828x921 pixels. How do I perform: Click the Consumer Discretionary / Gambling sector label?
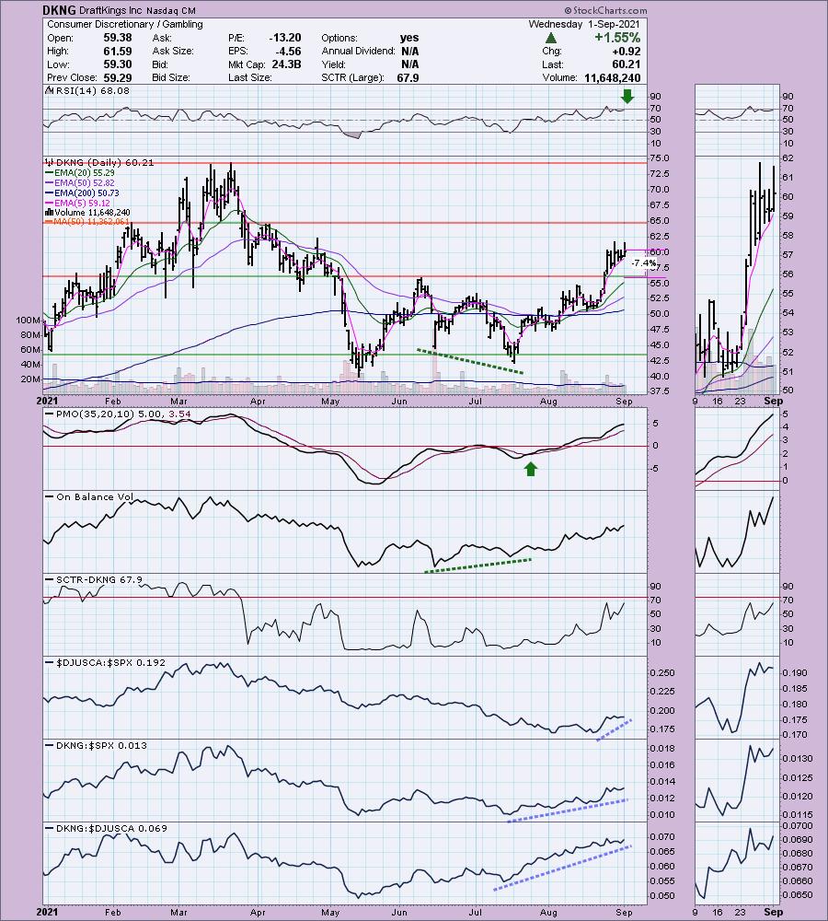coord(125,24)
